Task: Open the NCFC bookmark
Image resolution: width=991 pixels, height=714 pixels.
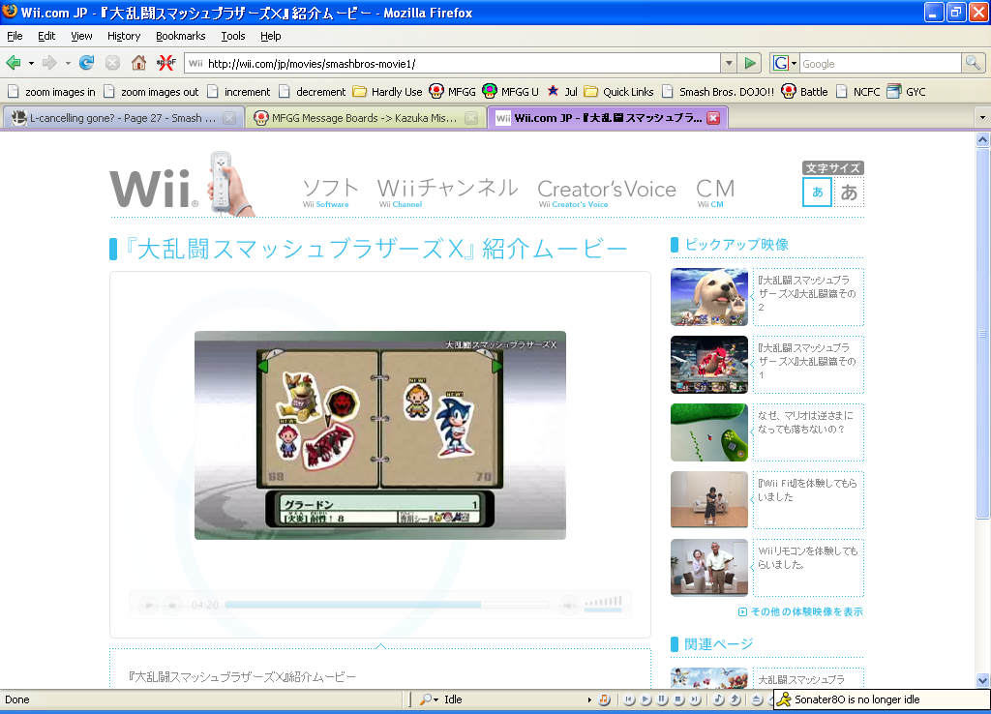Action: pos(857,92)
